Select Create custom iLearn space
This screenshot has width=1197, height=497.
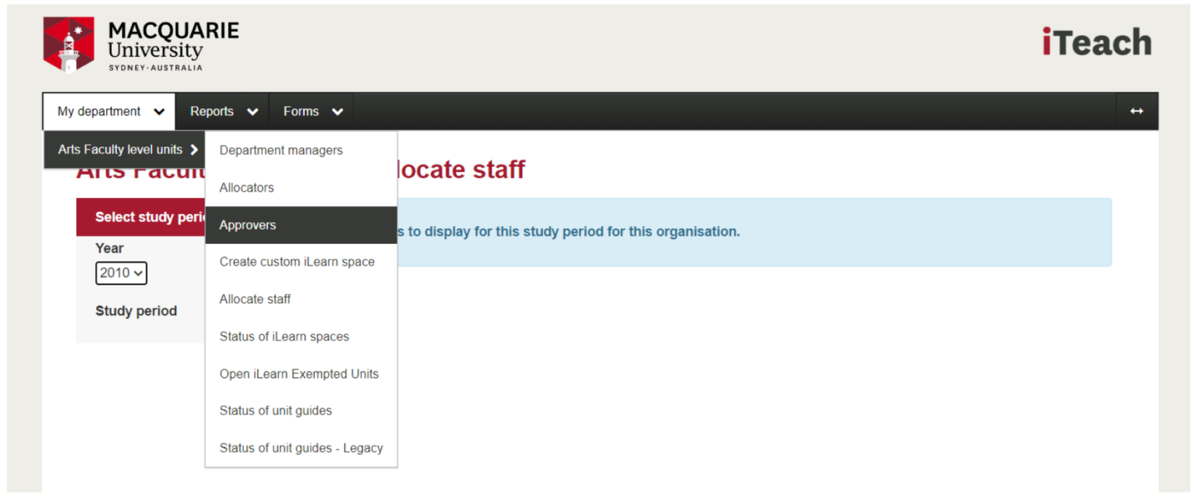tap(297, 262)
